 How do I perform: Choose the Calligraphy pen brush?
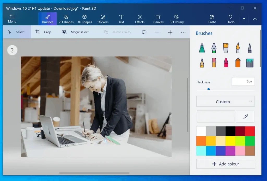[x=214, y=48]
